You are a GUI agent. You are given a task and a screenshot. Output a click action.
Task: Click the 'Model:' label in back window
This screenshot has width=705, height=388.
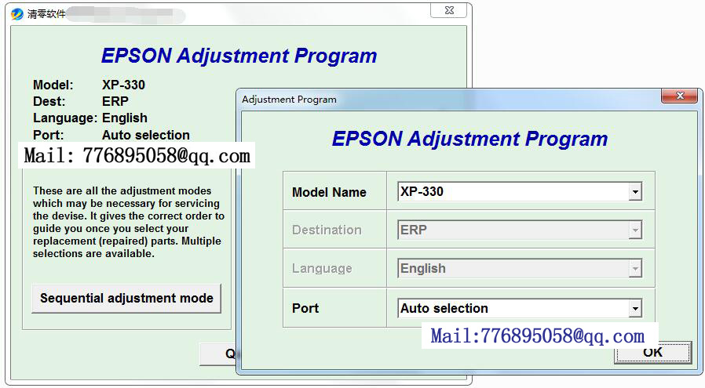53,85
